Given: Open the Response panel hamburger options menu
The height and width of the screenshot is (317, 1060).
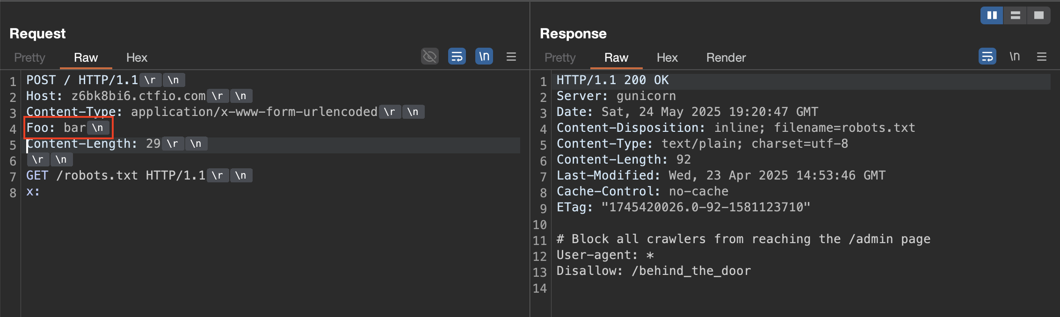Looking at the screenshot, I should coord(1042,57).
